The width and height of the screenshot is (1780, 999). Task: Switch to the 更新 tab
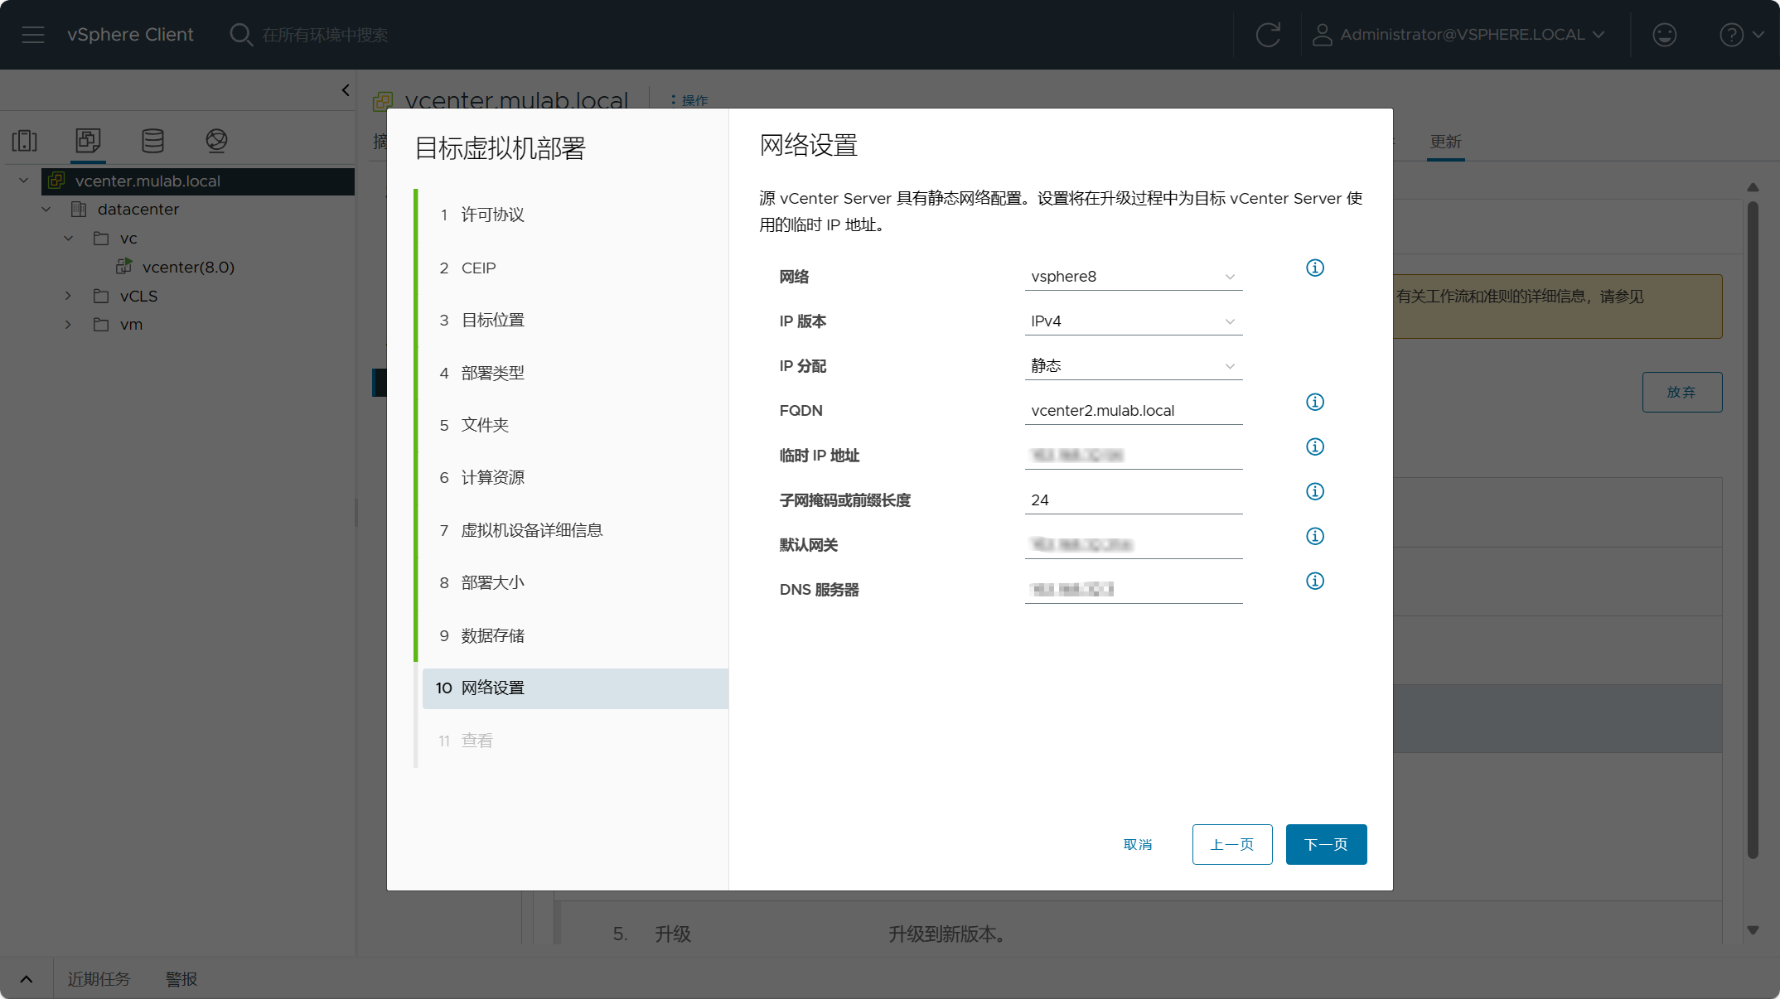click(x=1446, y=142)
